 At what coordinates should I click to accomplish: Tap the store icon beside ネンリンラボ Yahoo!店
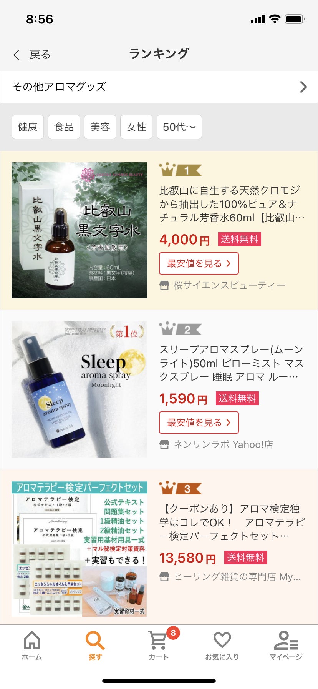164,444
